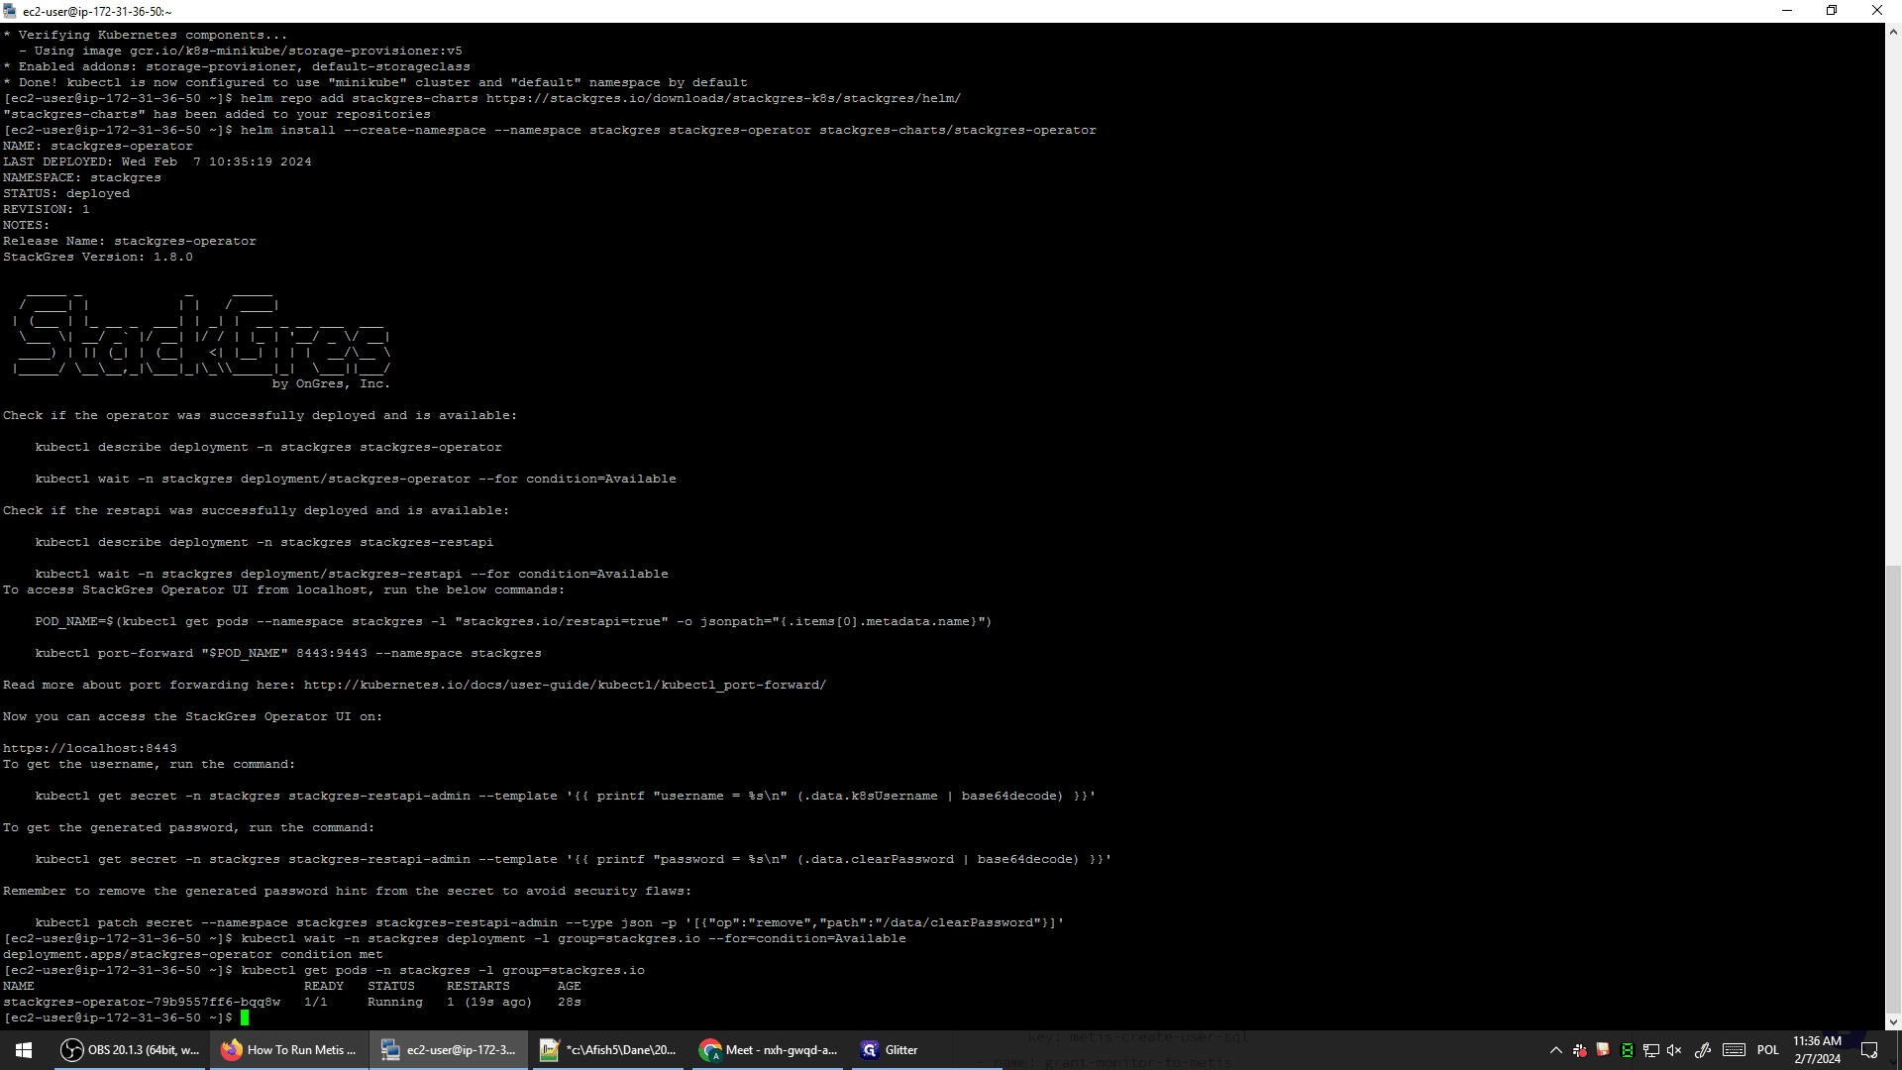Click the 'To access StackGres Operator UI from localhost' line
The height and width of the screenshot is (1070, 1902).
click(284, 589)
